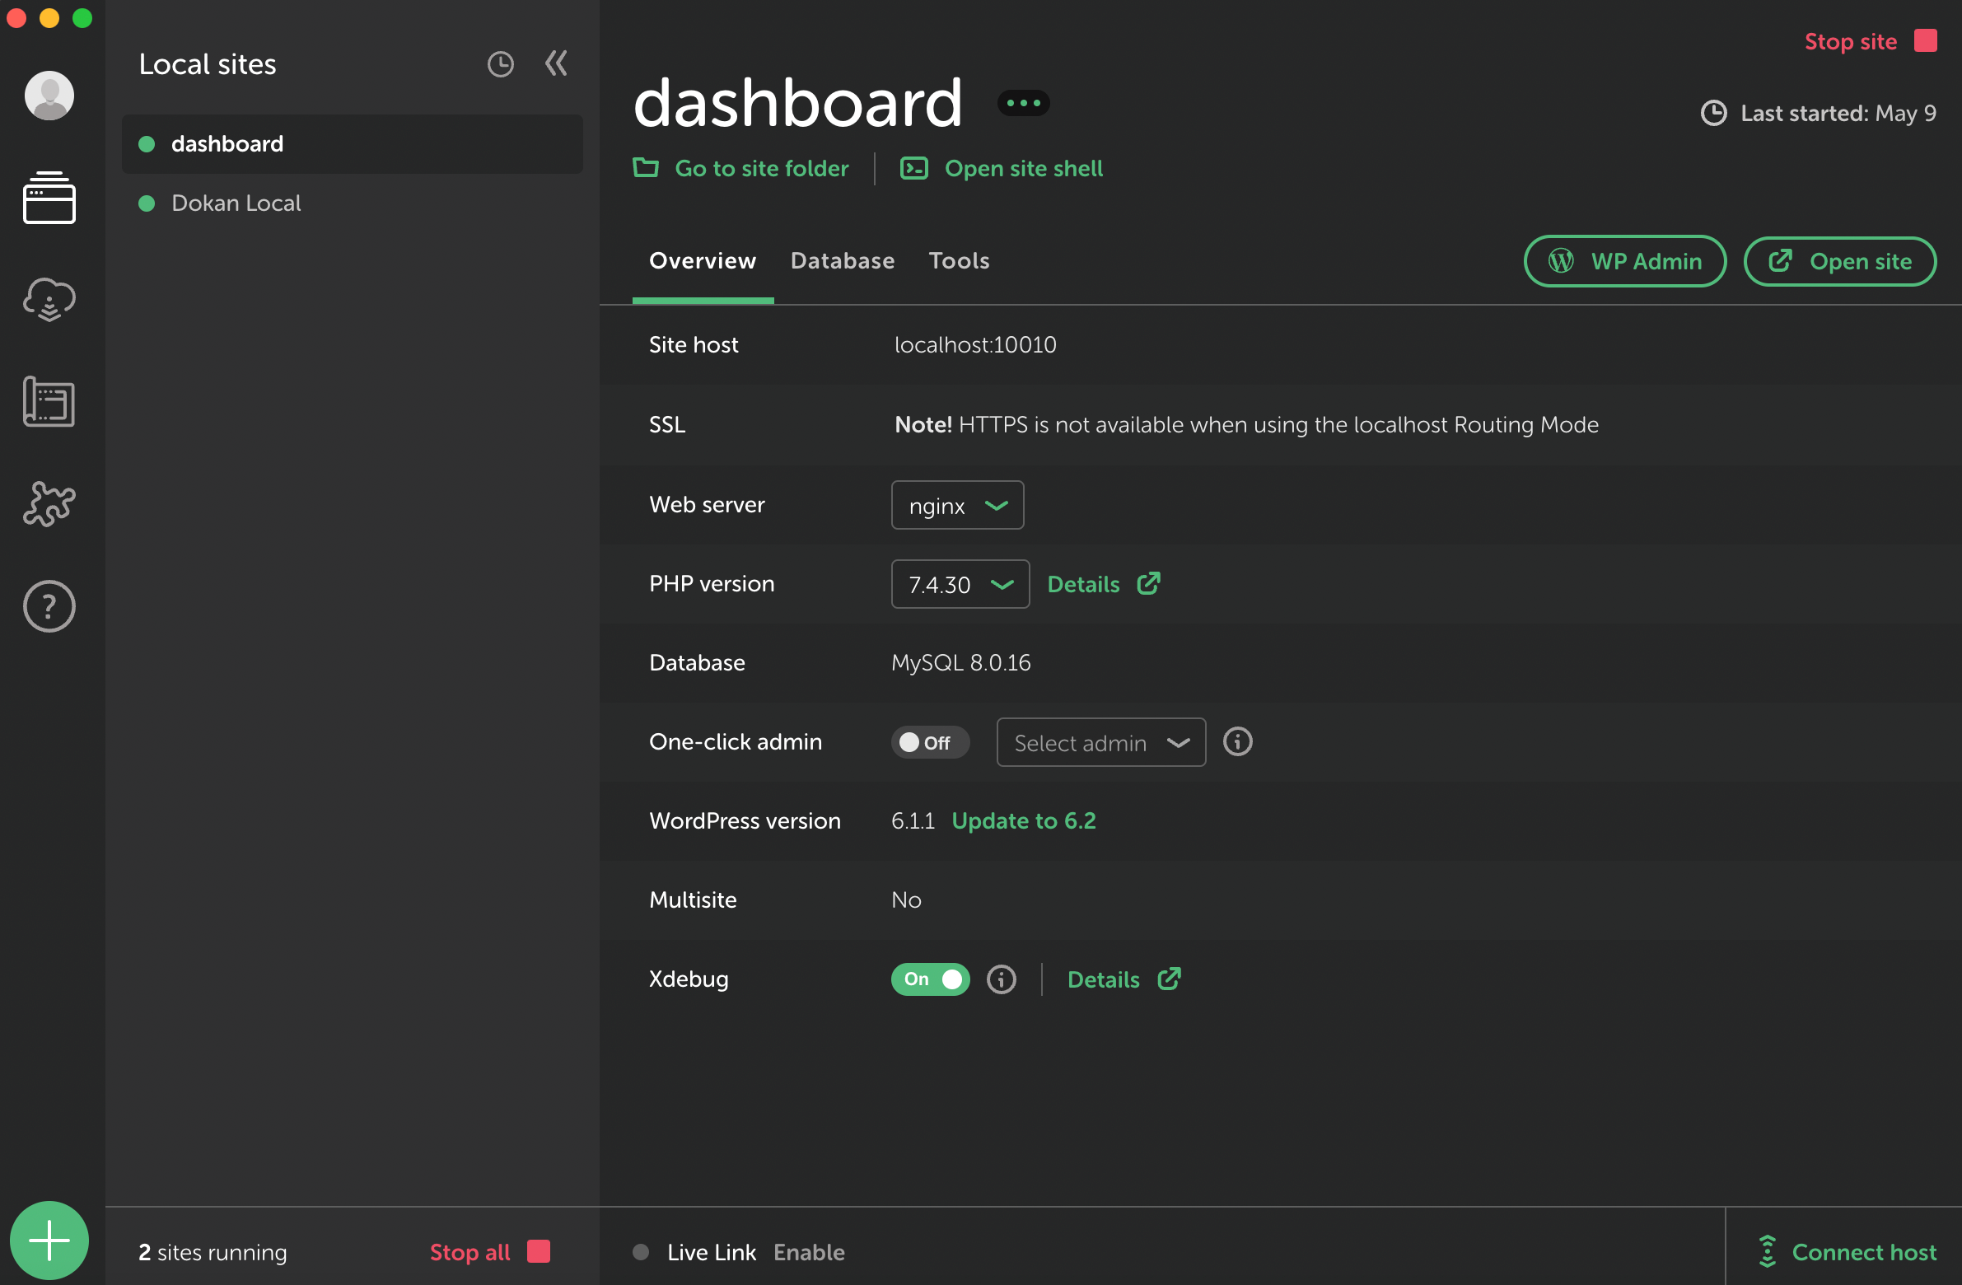This screenshot has height=1285, width=1962.
Task: Click the external link icon next to Xdebug Details
Action: (x=1169, y=979)
